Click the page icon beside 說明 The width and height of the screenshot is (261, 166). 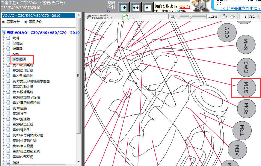coord(8,38)
